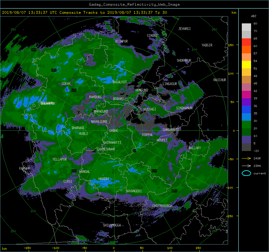Click the BALLARY label
Image resolution: width=269 pixels, height=252 pixels.
195,148
